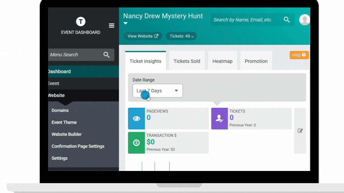The height and width of the screenshot is (193, 344).
Task: Expand the event name dropdown arrow
Action: tap(125, 23)
